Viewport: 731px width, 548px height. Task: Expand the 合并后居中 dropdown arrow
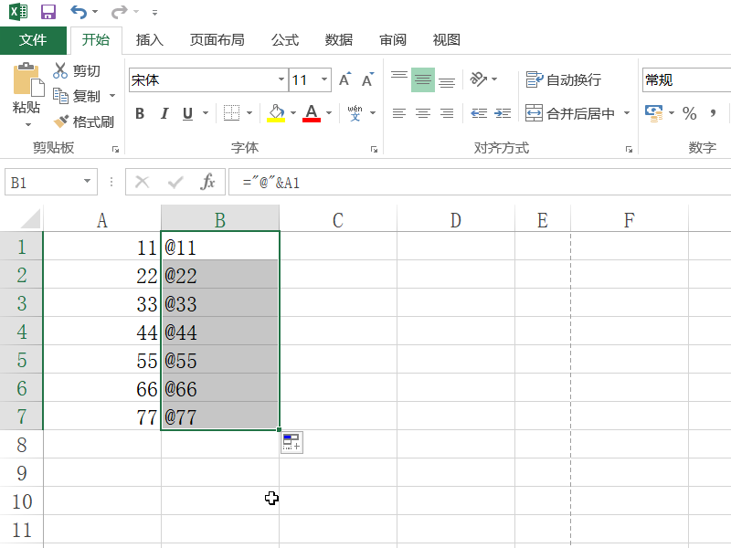tap(627, 113)
